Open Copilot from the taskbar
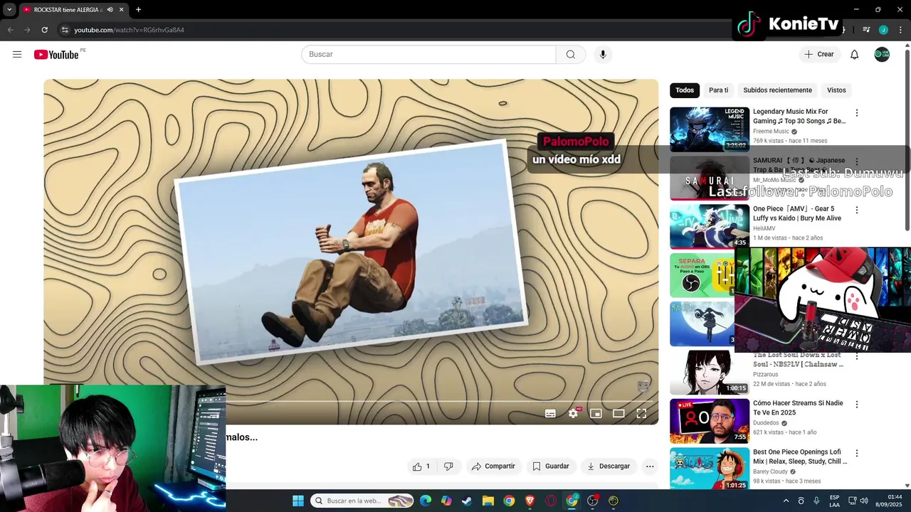911x512 pixels. [x=446, y=501]
